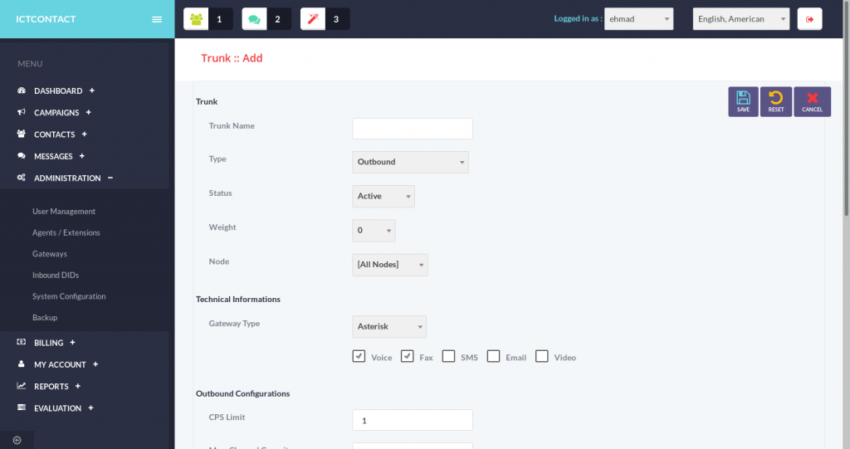Check the Email checkbox
Image resolution: width=850 pixels, height=449 pixels.
point(493,356)
